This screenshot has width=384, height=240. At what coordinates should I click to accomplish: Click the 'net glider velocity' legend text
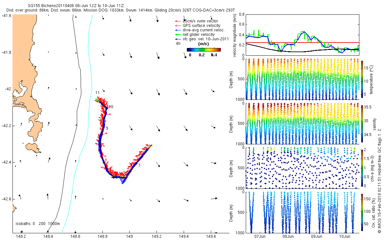coord(198,35)
